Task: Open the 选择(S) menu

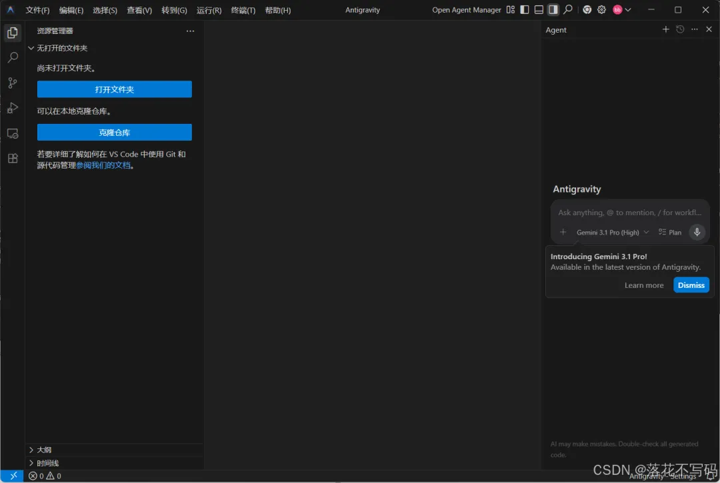Action: click(105, 10)
